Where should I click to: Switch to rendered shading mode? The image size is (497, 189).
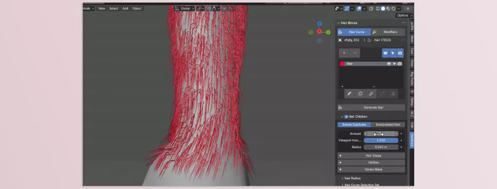point(393,9)
